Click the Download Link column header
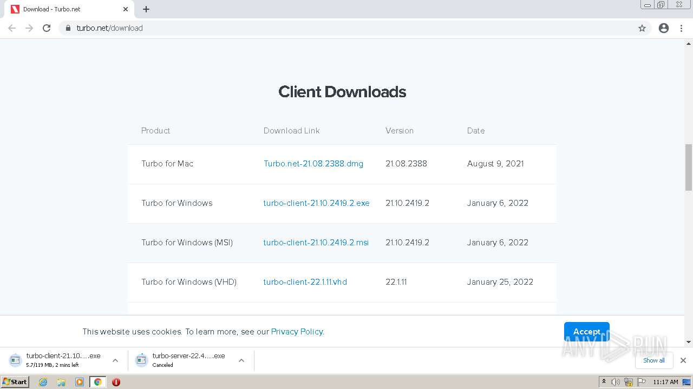The height and width of the screenshot is (389, 693). click(291, 131)
